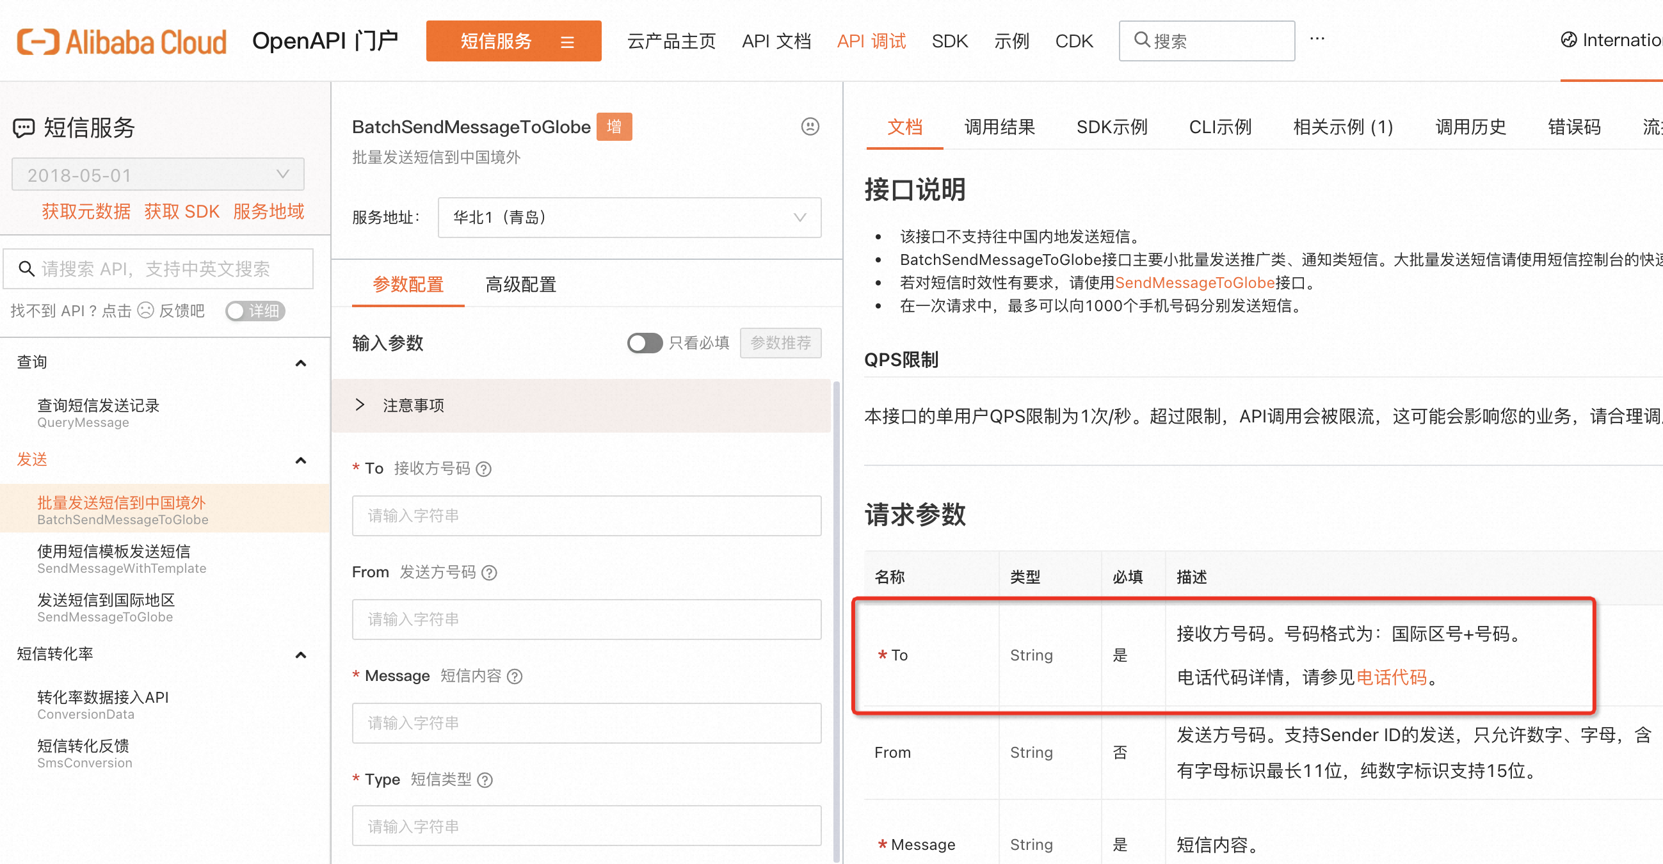This screenshot has width=1663, height=864.
Task: Click the To 接收方号码 input field
Action: click(x=586, y=516)
